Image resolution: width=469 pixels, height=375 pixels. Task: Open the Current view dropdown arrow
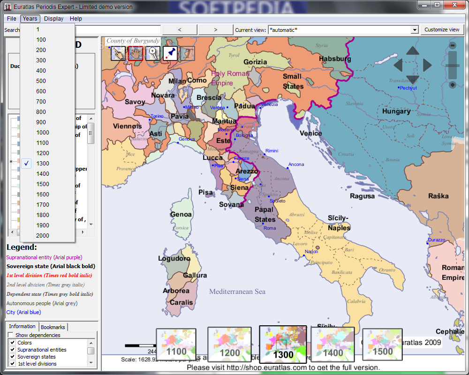pyautogui.click(x=414, y=30)
